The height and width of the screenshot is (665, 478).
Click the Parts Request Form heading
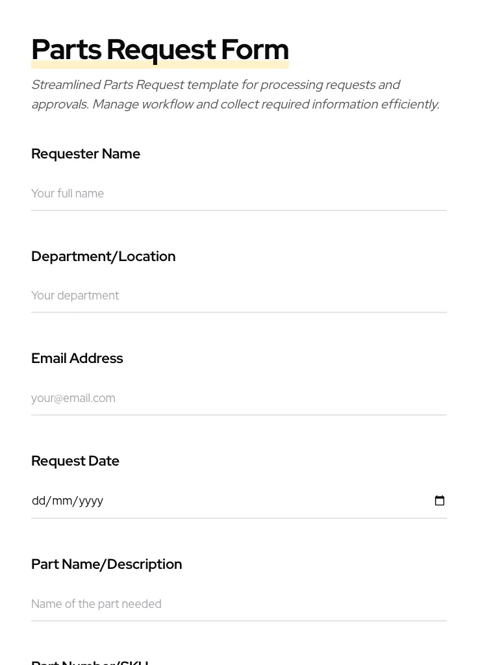tap(160, 49)
